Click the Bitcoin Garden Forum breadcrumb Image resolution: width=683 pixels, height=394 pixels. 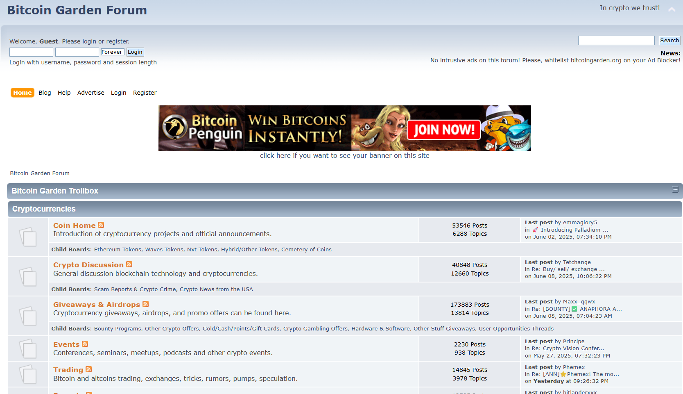[x=40, y=173]
